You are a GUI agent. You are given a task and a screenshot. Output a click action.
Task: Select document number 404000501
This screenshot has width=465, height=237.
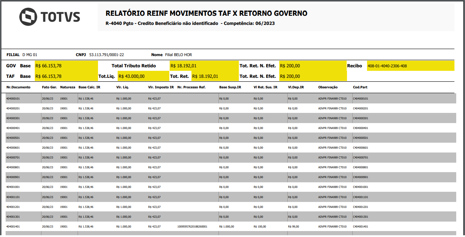13,138
